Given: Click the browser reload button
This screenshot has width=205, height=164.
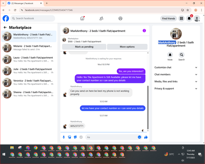Looking at the screenshot, I should 15,10.
